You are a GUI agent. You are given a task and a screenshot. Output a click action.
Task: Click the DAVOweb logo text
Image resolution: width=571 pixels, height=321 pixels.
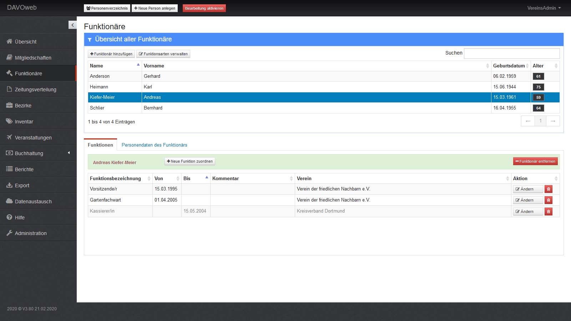click(x=22, y=7)
